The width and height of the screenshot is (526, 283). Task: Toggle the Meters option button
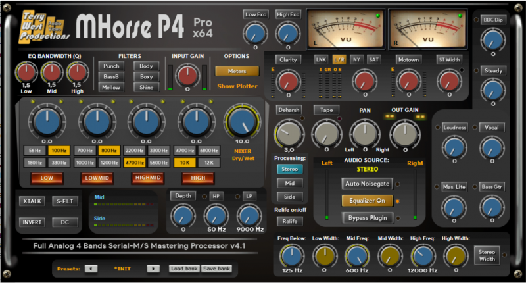click(x=237, y=71)
